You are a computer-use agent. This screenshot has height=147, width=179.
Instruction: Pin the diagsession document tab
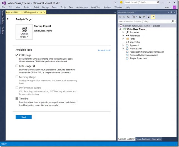click(x=41, y=12)
